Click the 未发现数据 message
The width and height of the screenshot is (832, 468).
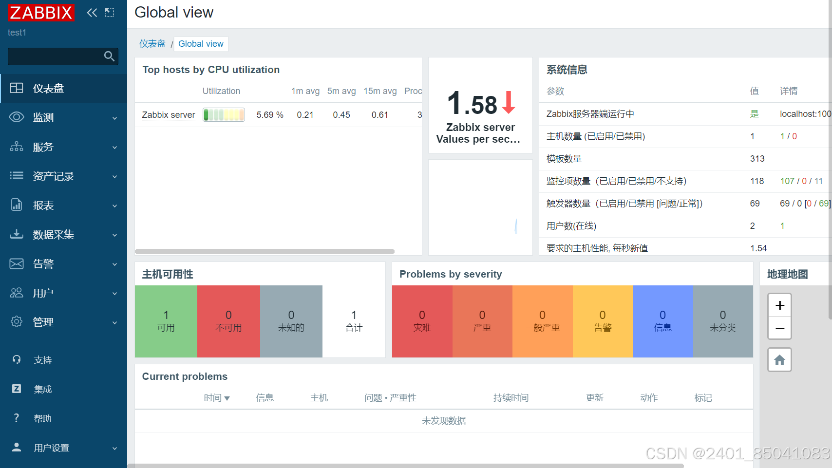(444, 421)
